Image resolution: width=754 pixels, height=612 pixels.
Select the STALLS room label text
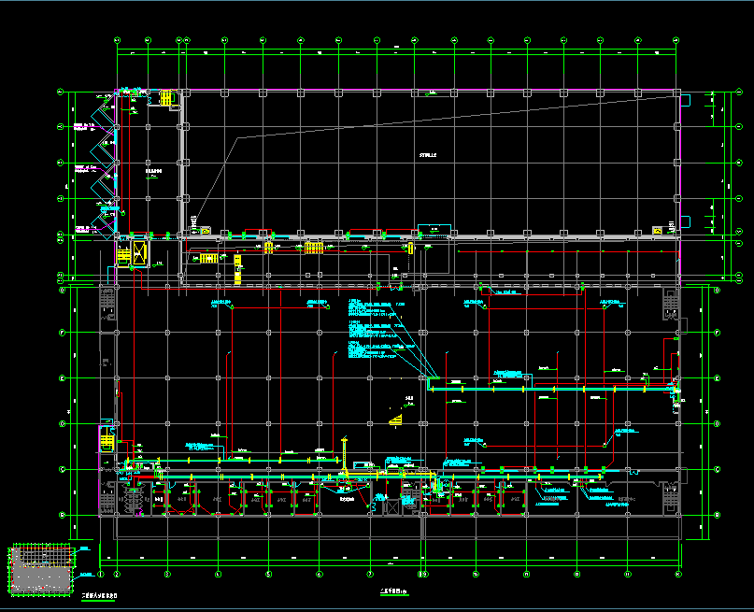click(429, 154)
